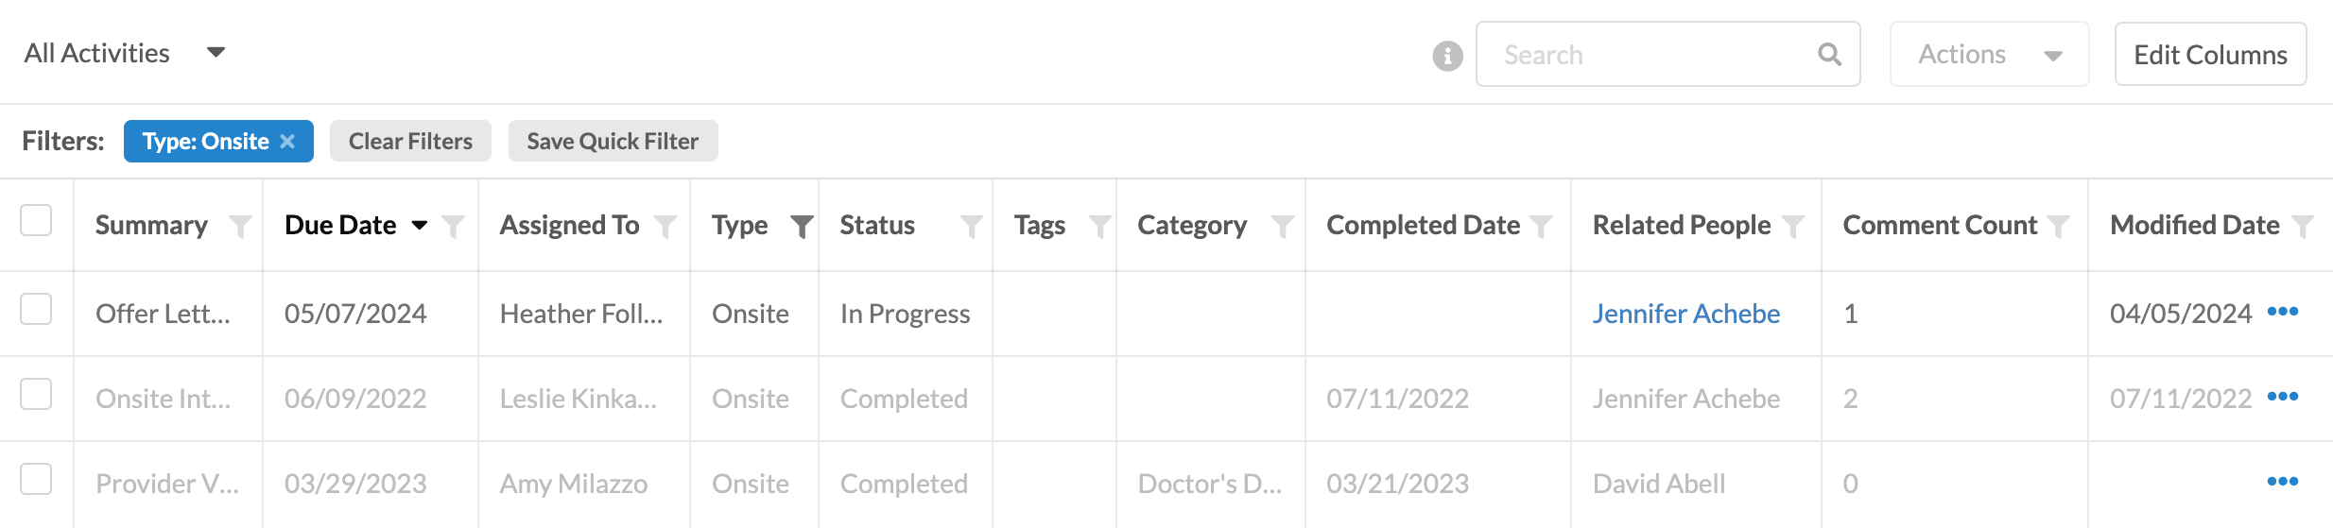Open the Jennifer Achebe link
Viewport: 2333px width, 528px height.
point(1685,314)
